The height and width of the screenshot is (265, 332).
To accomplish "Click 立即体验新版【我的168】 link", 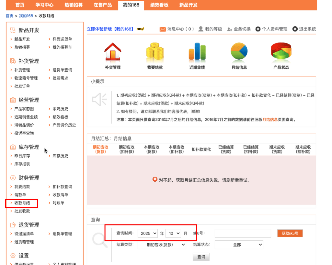I will pyautogui.click(x=110, y=29).
